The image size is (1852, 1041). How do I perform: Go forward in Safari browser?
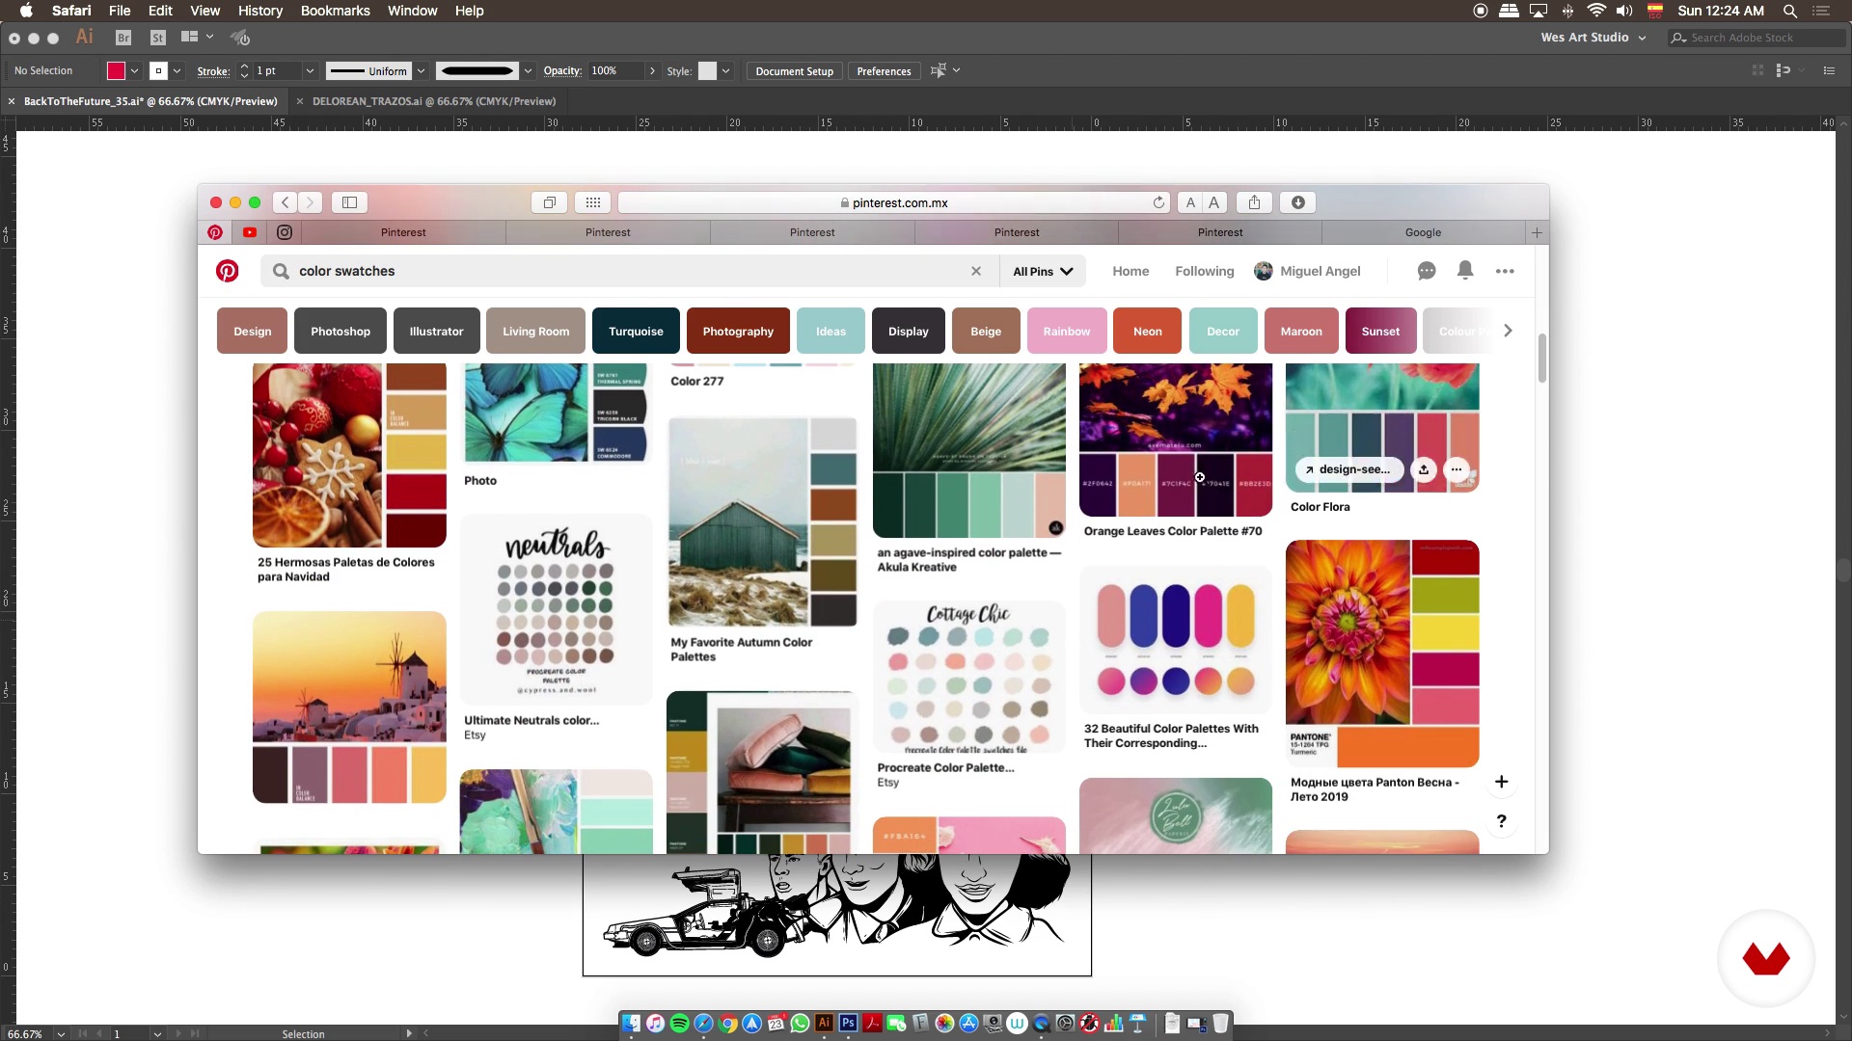point(310,202)
